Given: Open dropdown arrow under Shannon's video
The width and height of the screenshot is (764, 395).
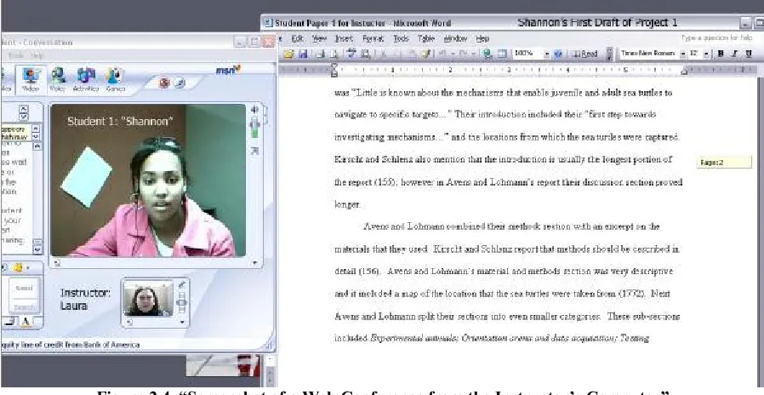Looking at the screenshot, I should tap(254, 263).
